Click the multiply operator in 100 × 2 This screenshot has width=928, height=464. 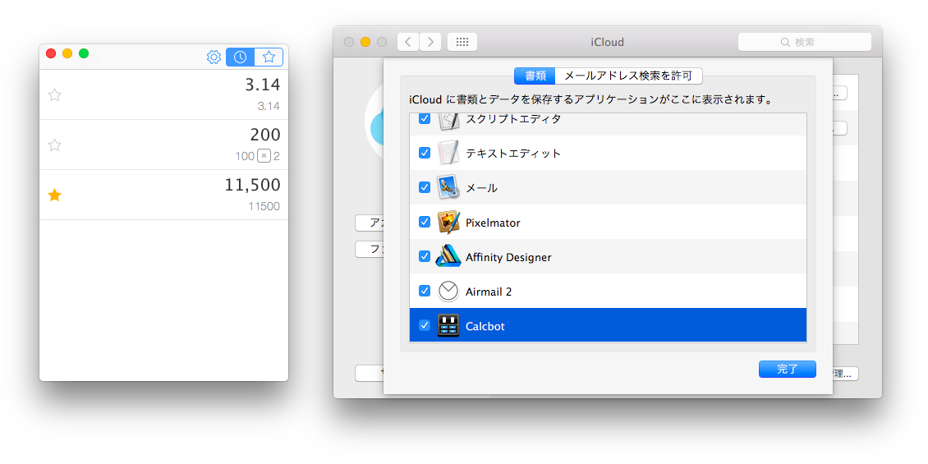tap(264, 156)
